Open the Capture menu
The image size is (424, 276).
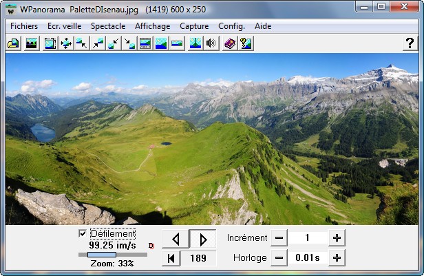point(194,26)
